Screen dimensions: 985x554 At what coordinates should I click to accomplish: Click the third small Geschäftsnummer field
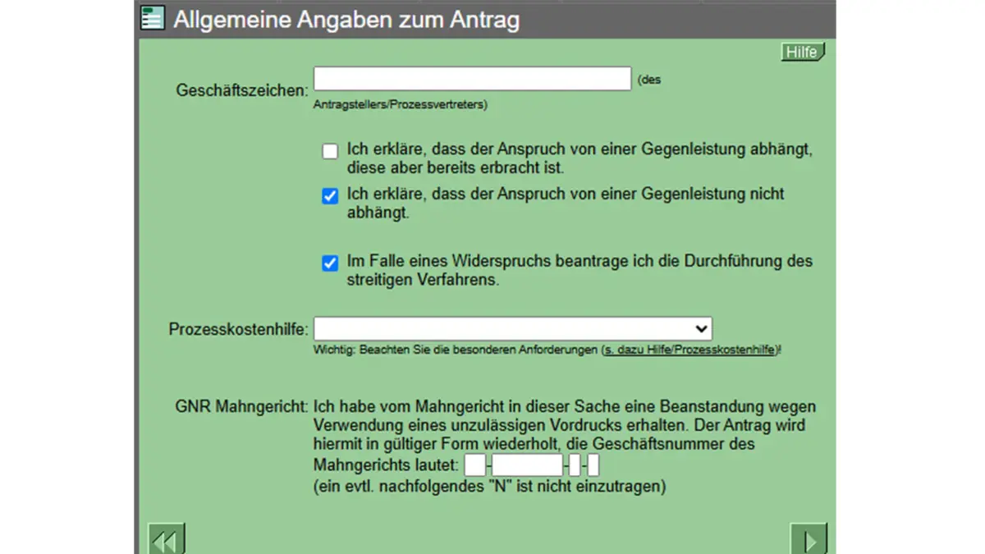pos(575,466)
